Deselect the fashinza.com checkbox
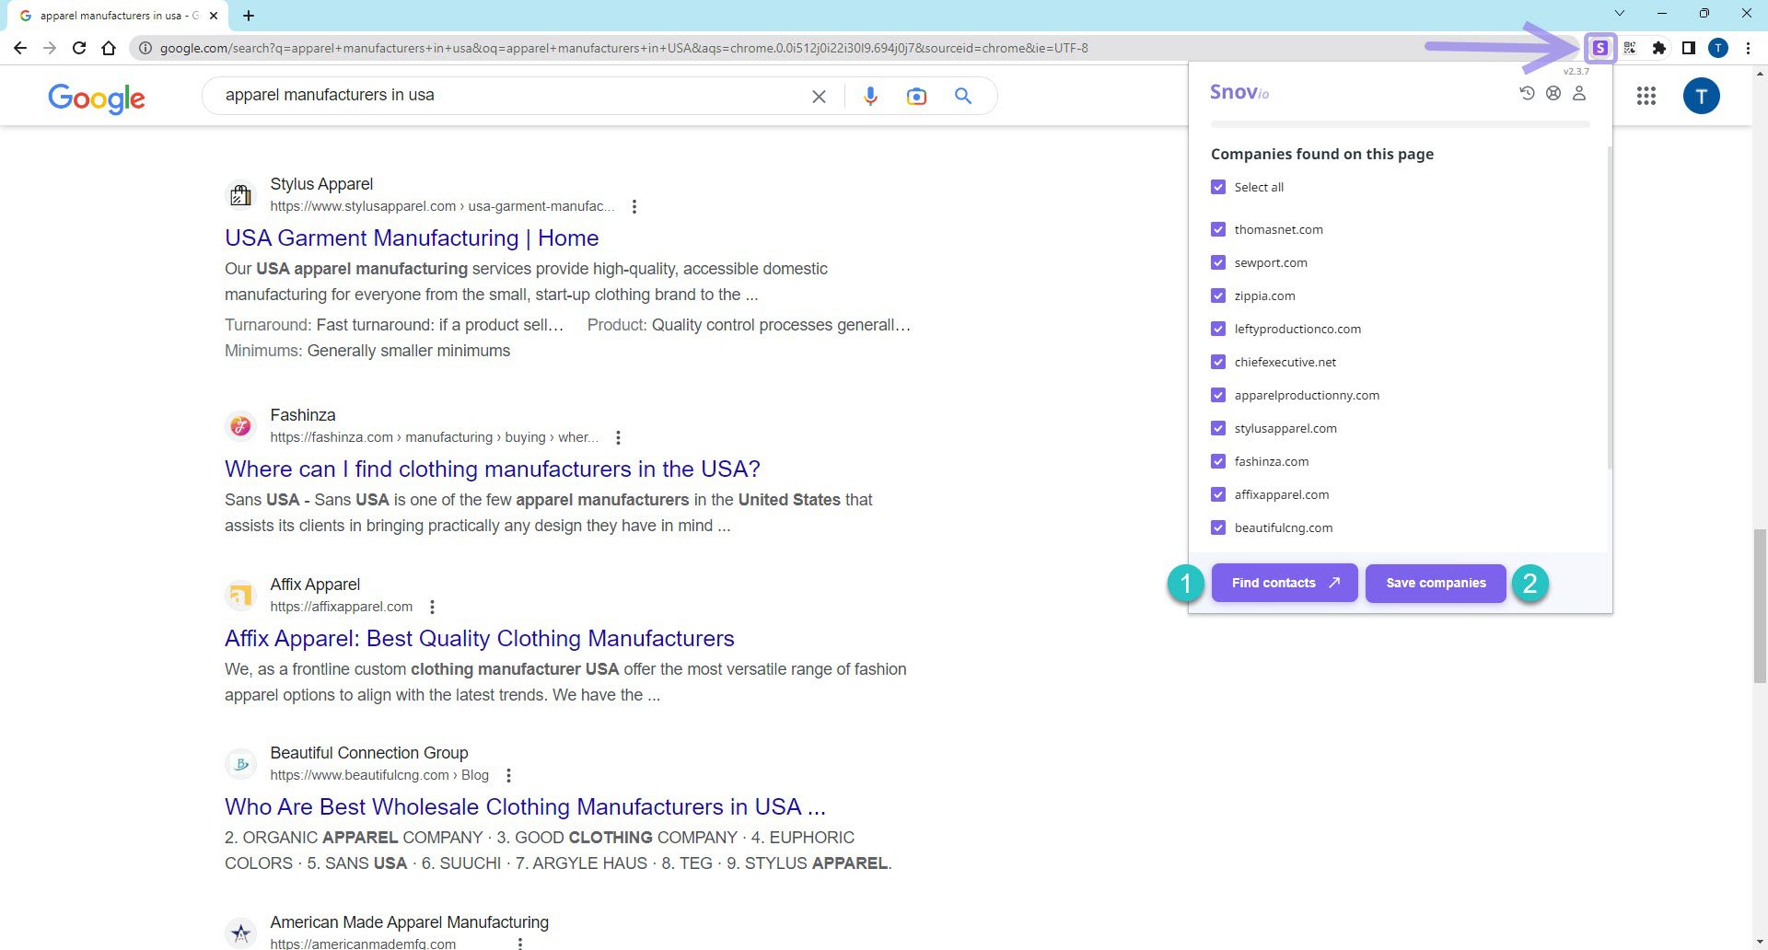This screenshot has width=1768, height=950. point(1217,461)
